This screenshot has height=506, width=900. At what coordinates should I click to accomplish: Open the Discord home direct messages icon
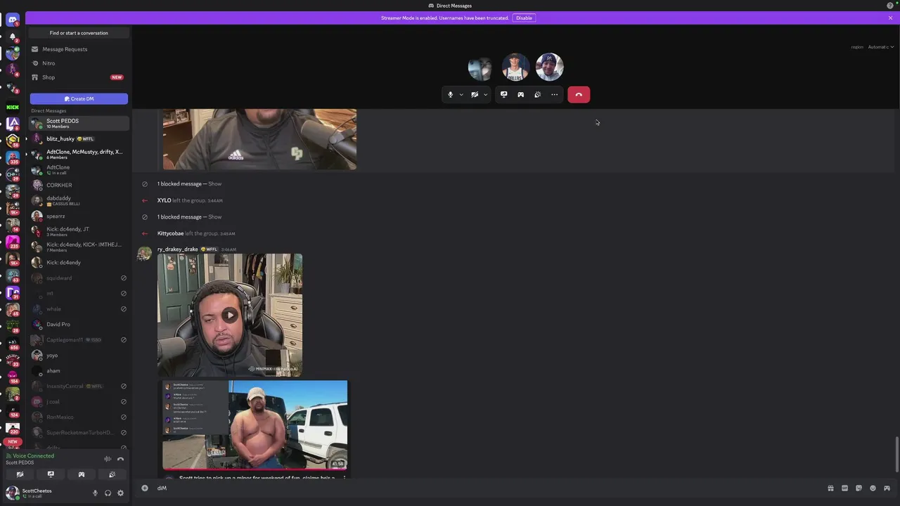13,20
